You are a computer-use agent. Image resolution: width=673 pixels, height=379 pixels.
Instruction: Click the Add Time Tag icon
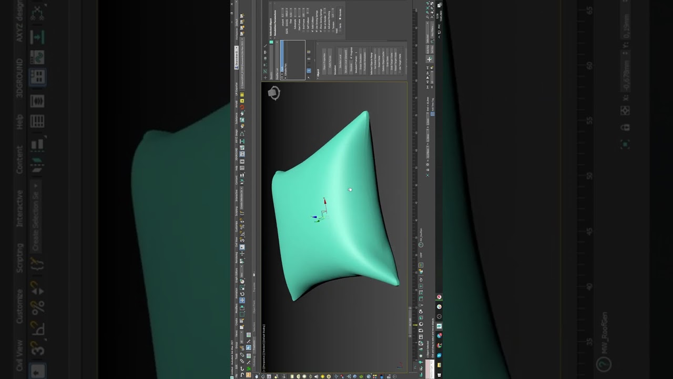[432, 114]
